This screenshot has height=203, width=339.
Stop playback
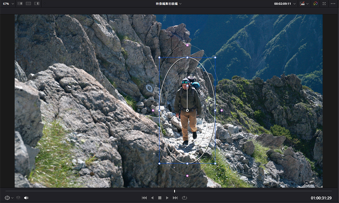pos(160,198)
